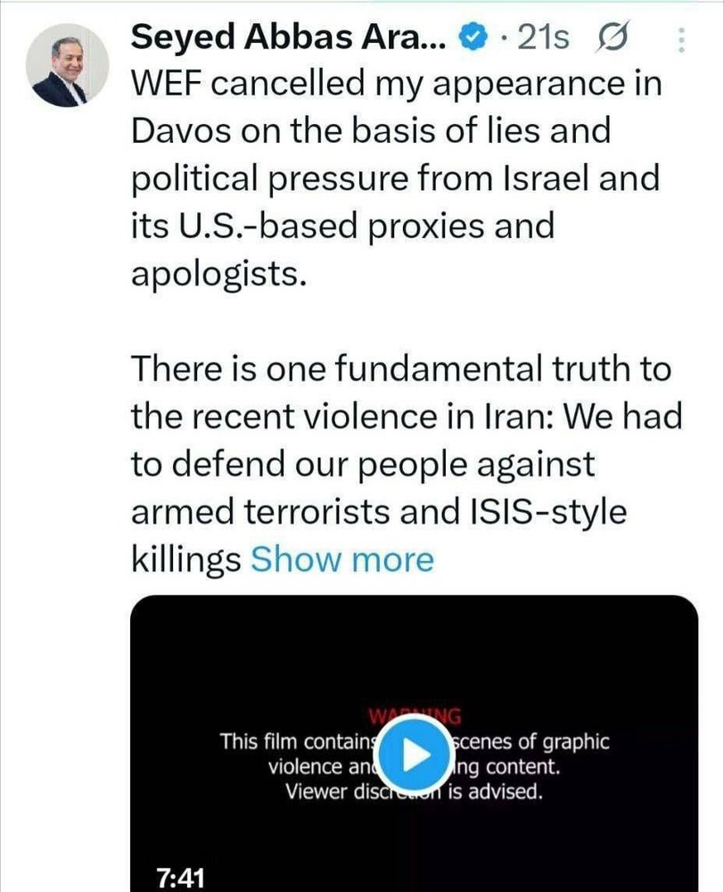Open the "Seyed Abbas Ara..." display name
724x892 pixels.
point(289,37)
